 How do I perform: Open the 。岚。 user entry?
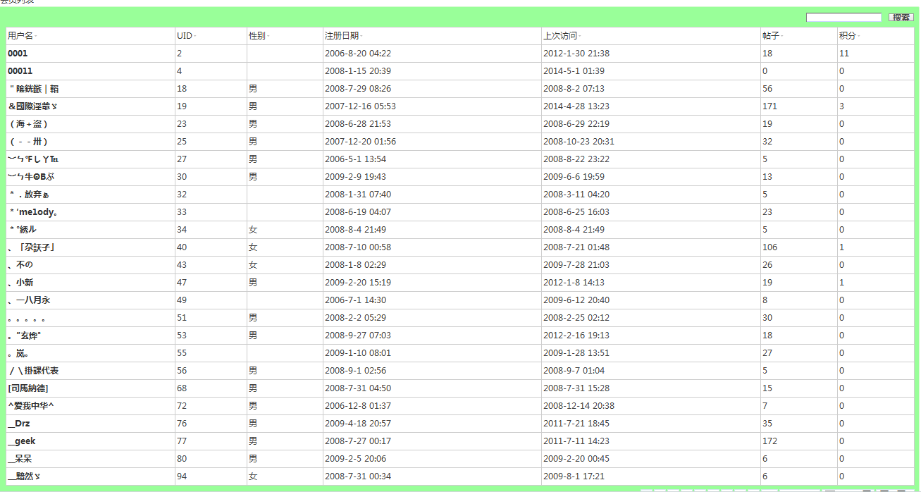[x=18, y=353]
